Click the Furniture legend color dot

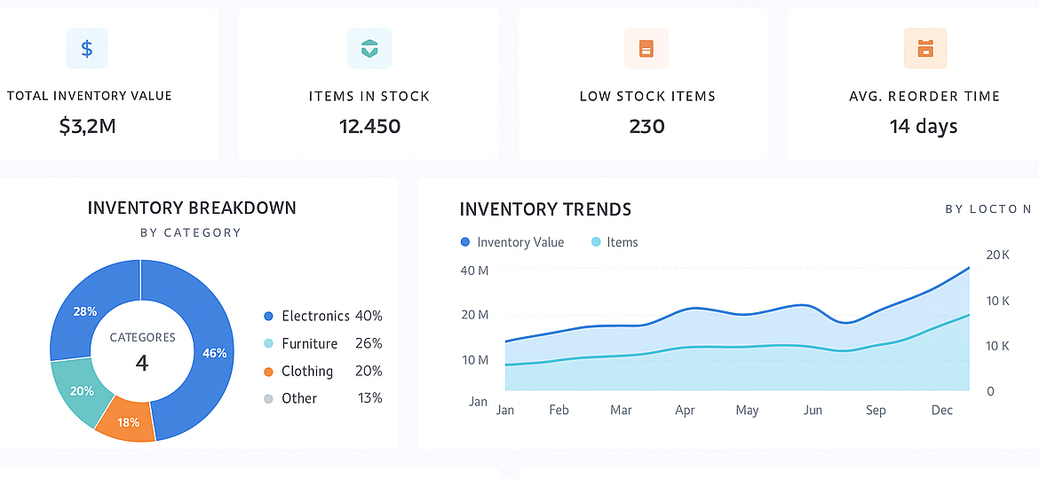(269, 344)
